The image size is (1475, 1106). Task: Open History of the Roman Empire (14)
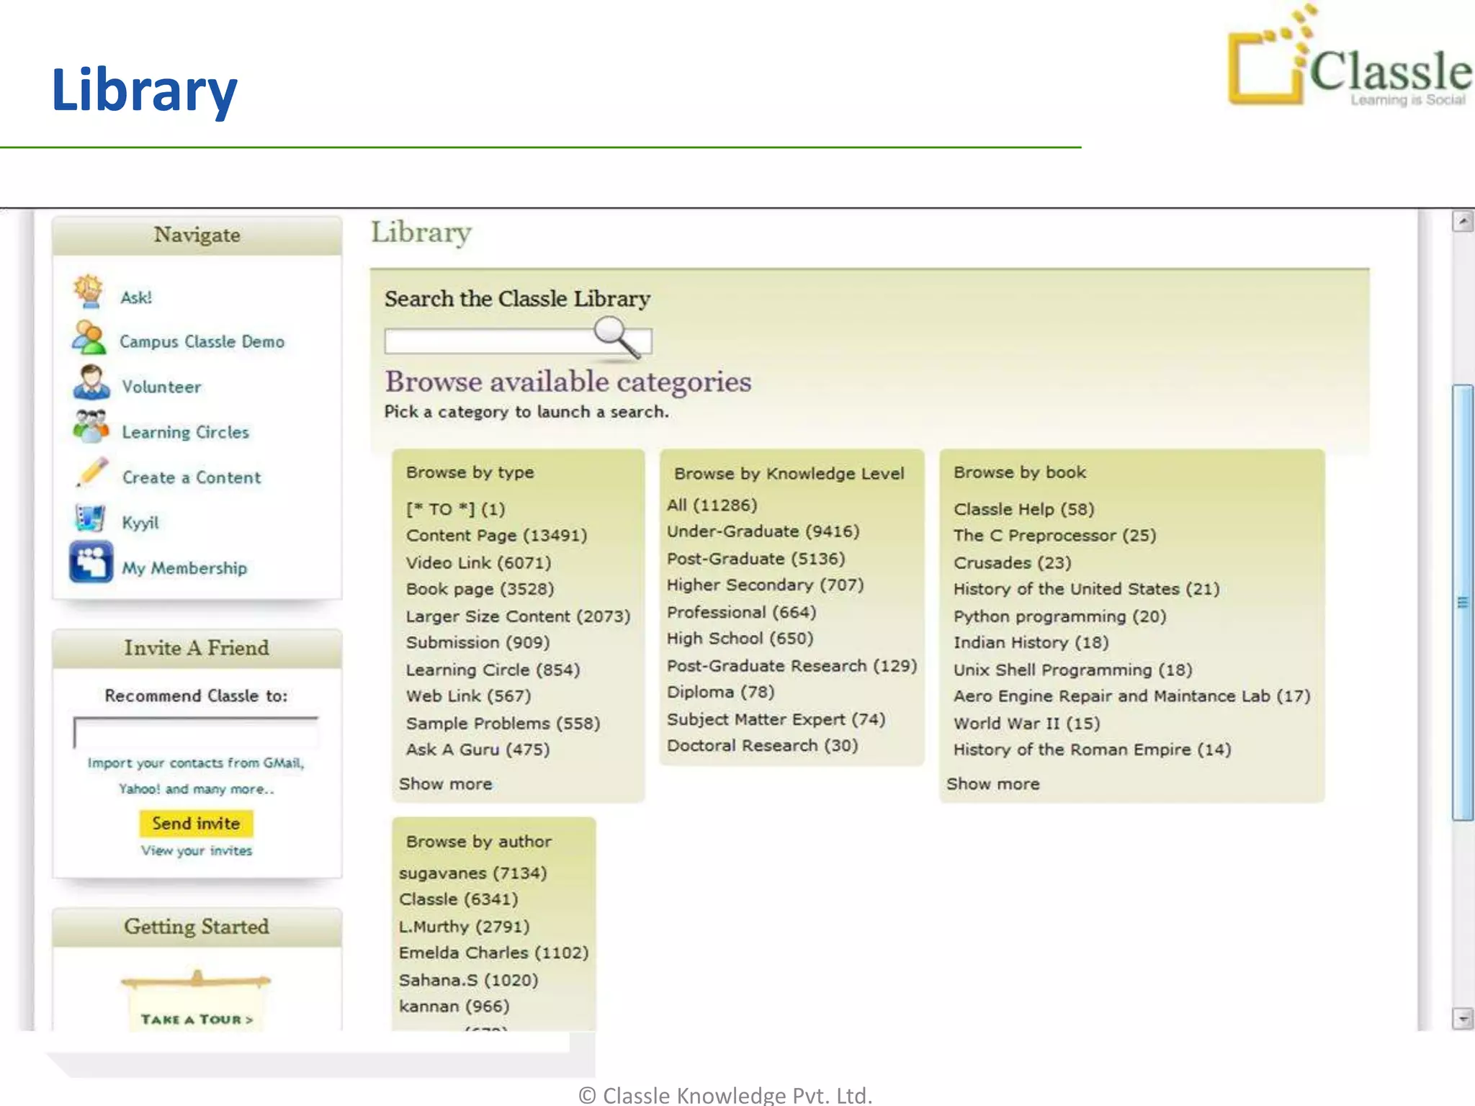tap(1093, 750)
